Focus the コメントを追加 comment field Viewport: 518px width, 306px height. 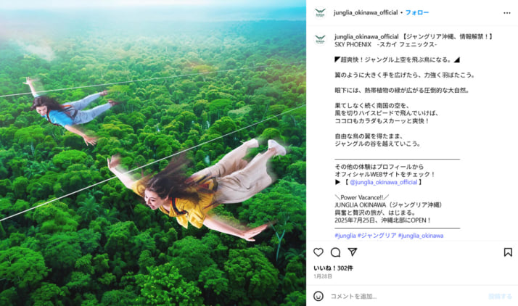click(406, 296)
